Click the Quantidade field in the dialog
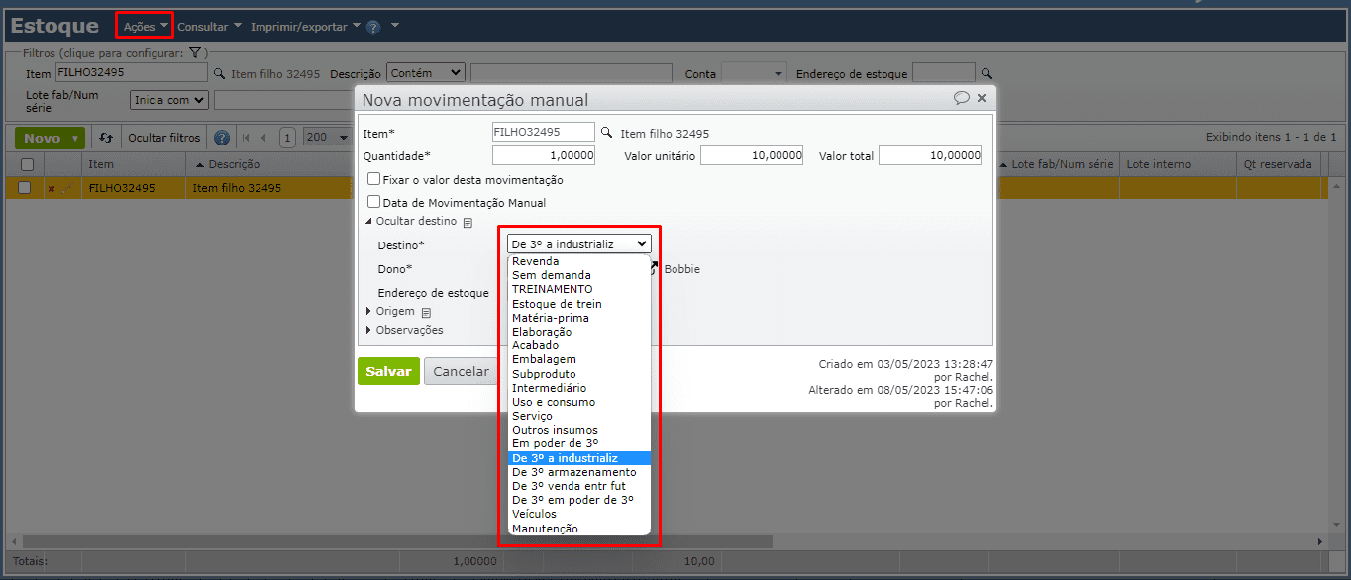The width and height of the screenshot is (1351, 580). 544,155
